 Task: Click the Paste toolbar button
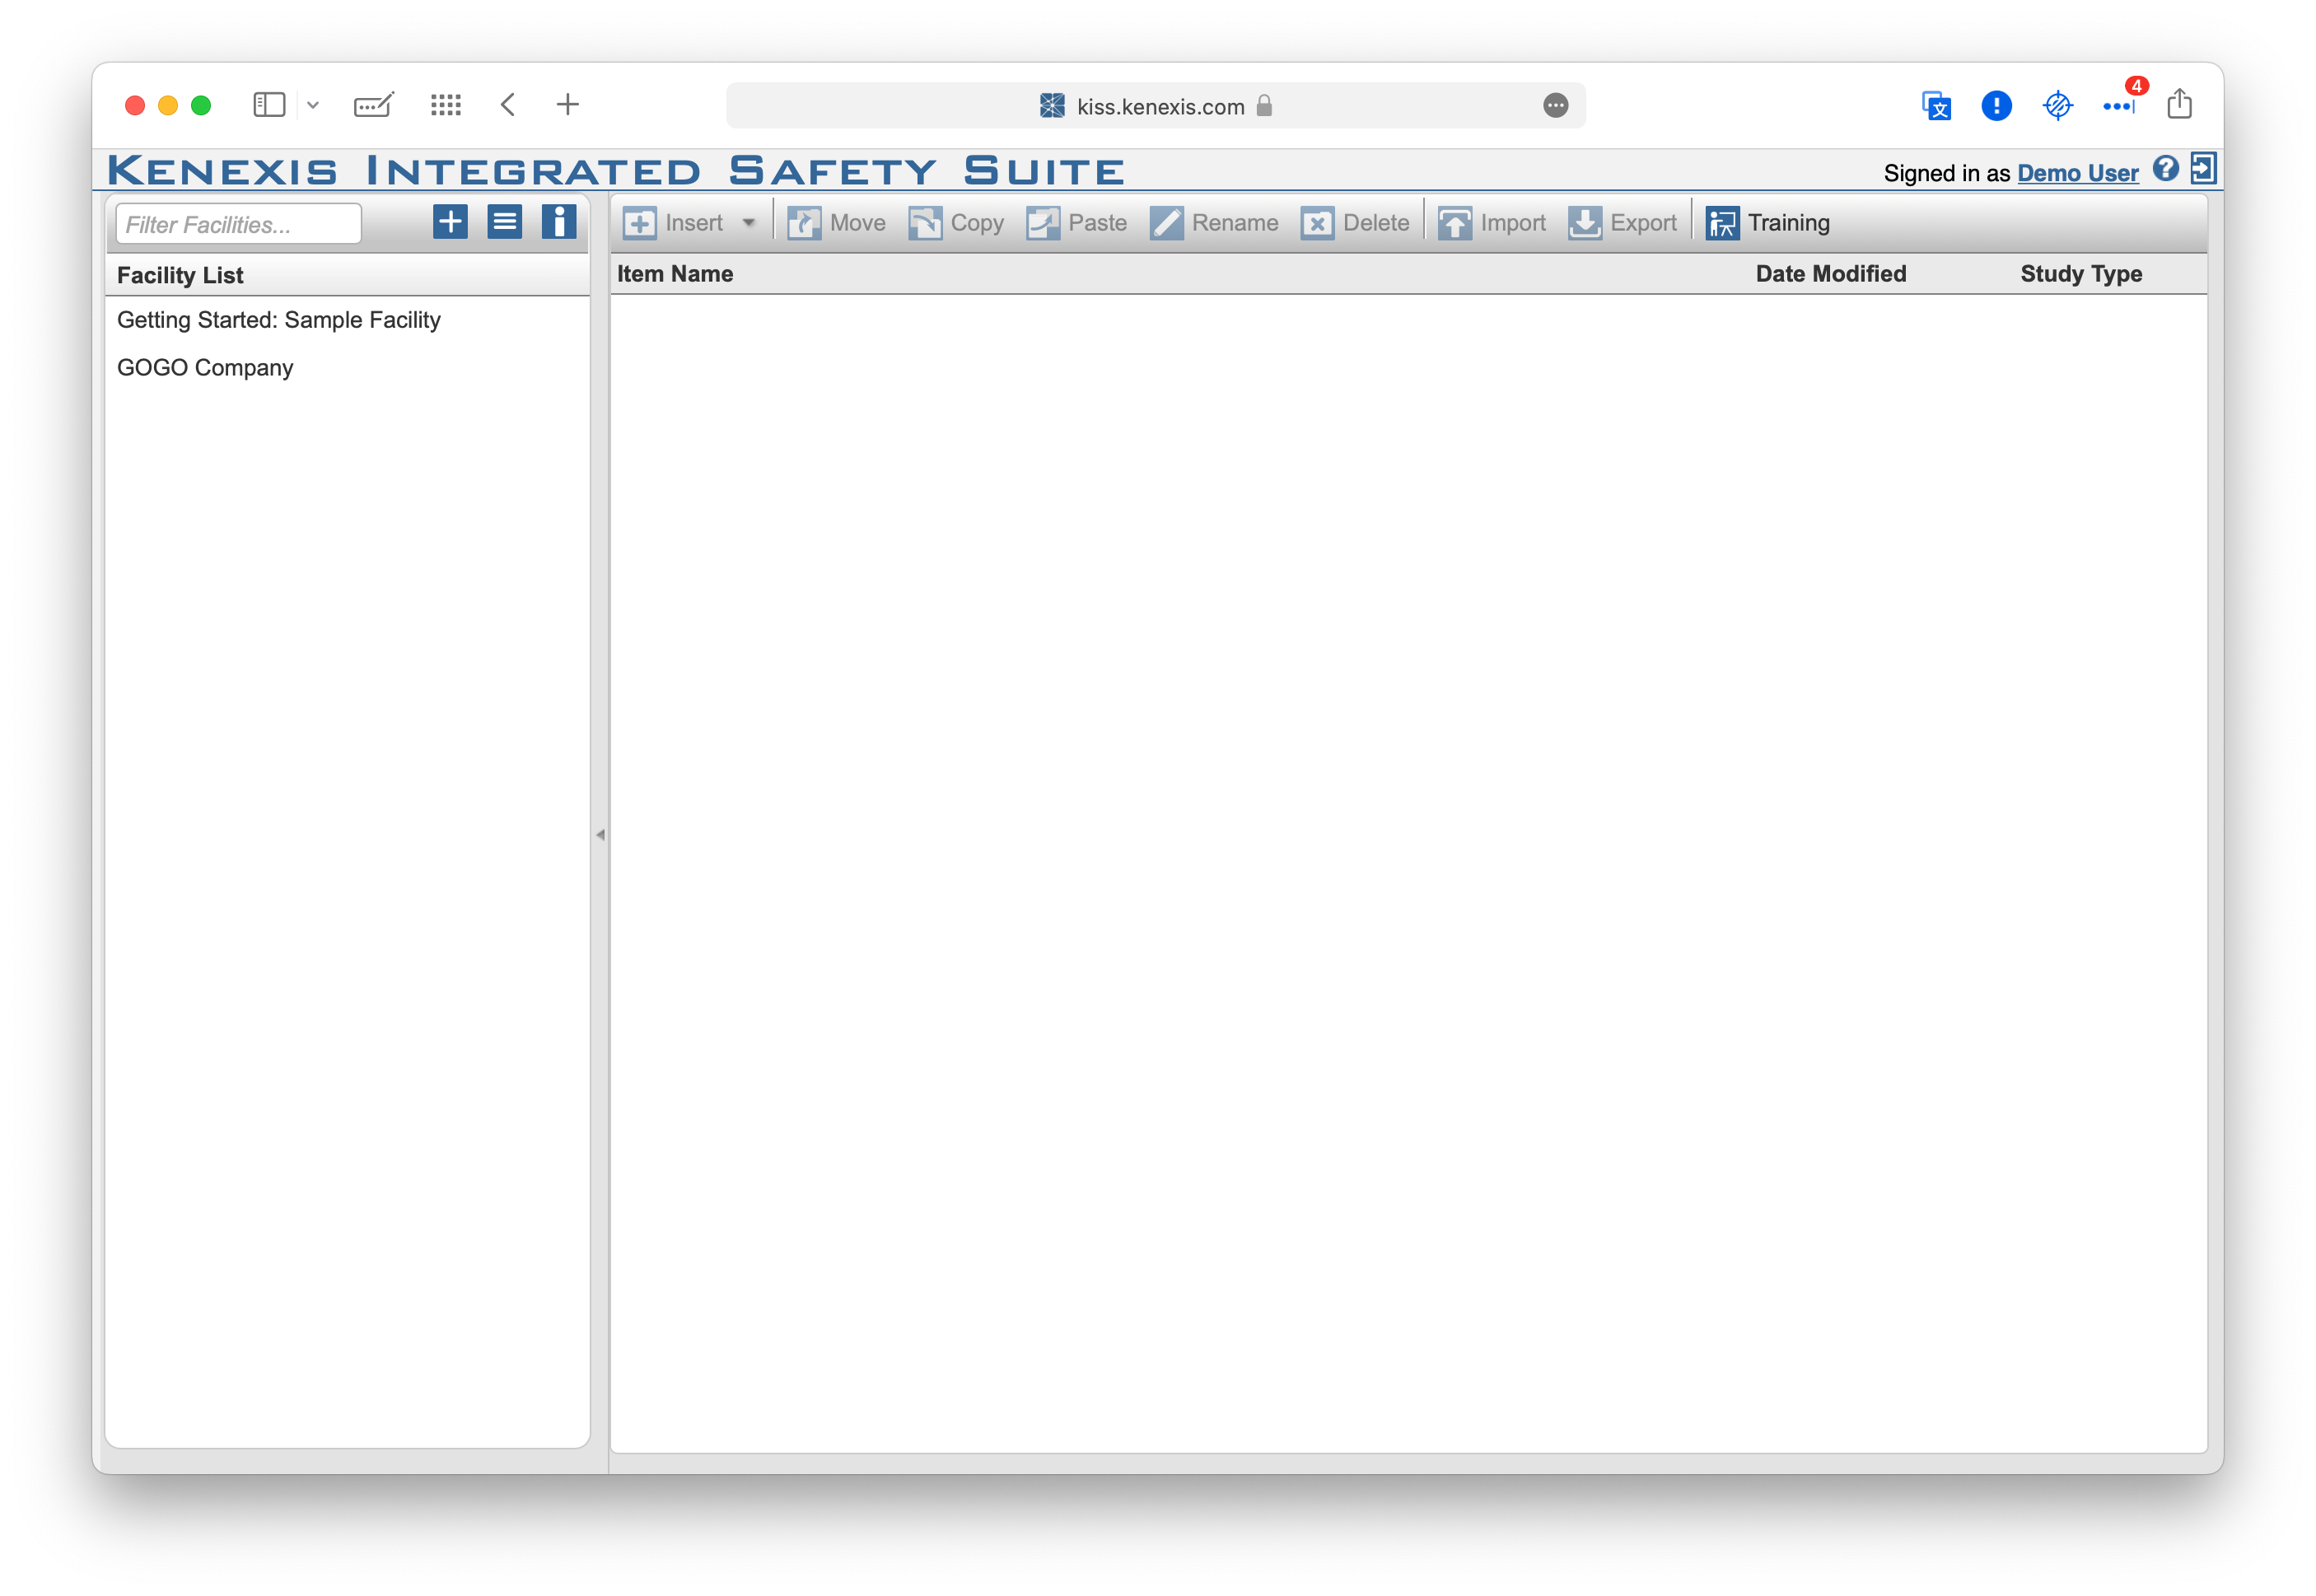(1076, 223)
